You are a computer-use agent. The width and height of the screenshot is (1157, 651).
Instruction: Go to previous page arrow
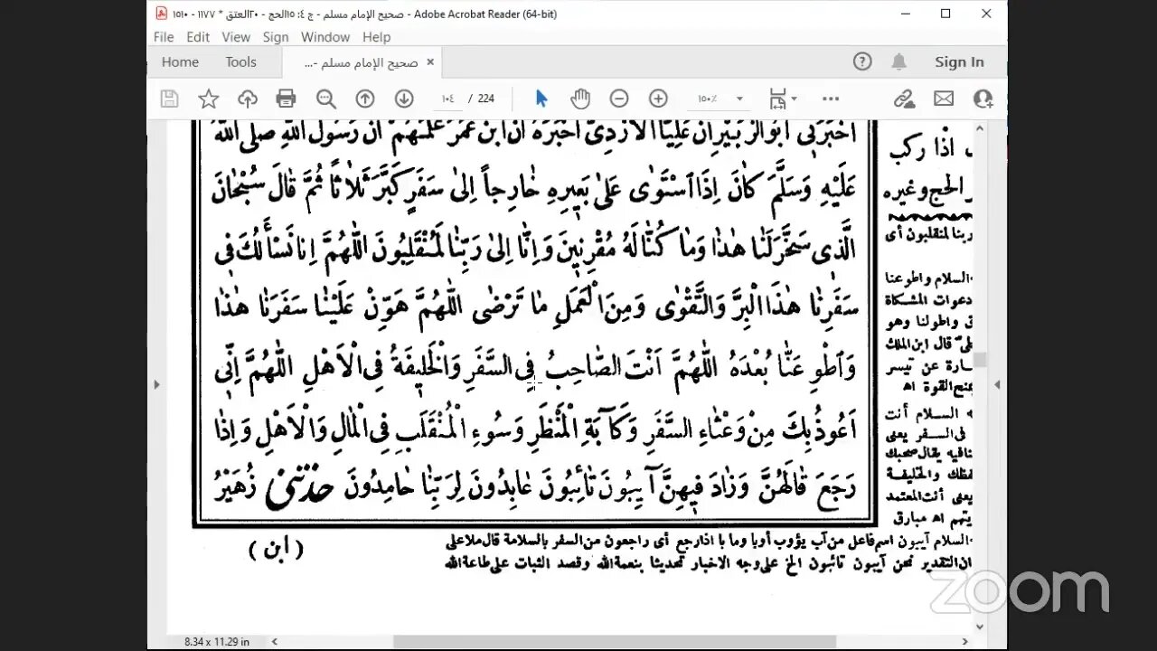tap(365, 99)
